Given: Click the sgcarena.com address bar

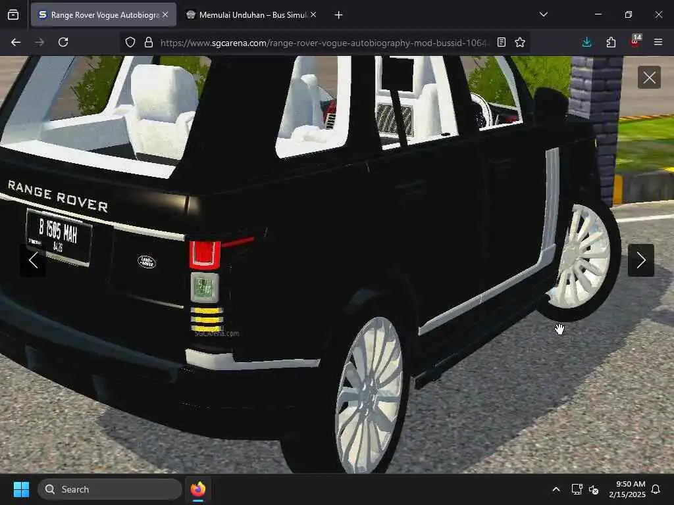Looking at the screenshot, I should coord(324,43).
